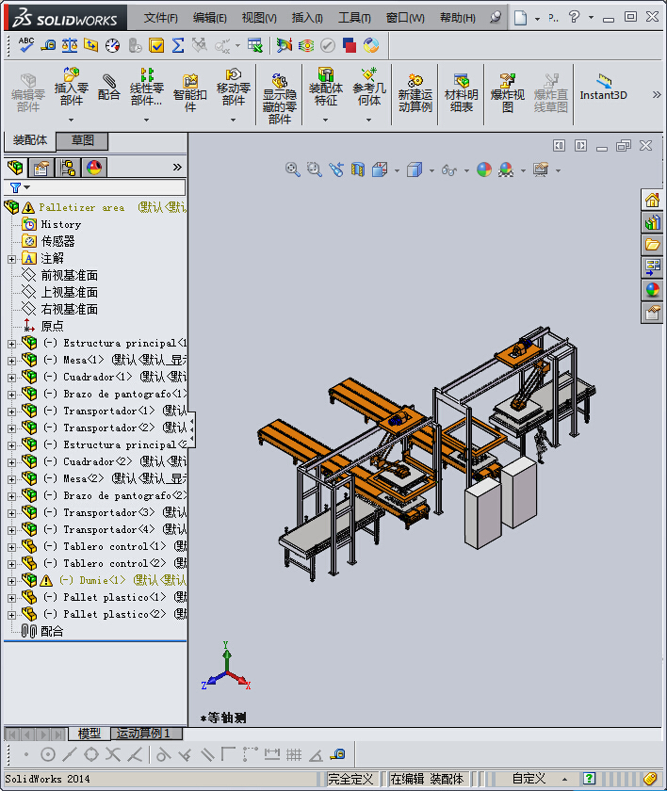Screen dimensions: 667x791
Task: Expand the ribbon overflow chevron
Action: click(657, 94)
